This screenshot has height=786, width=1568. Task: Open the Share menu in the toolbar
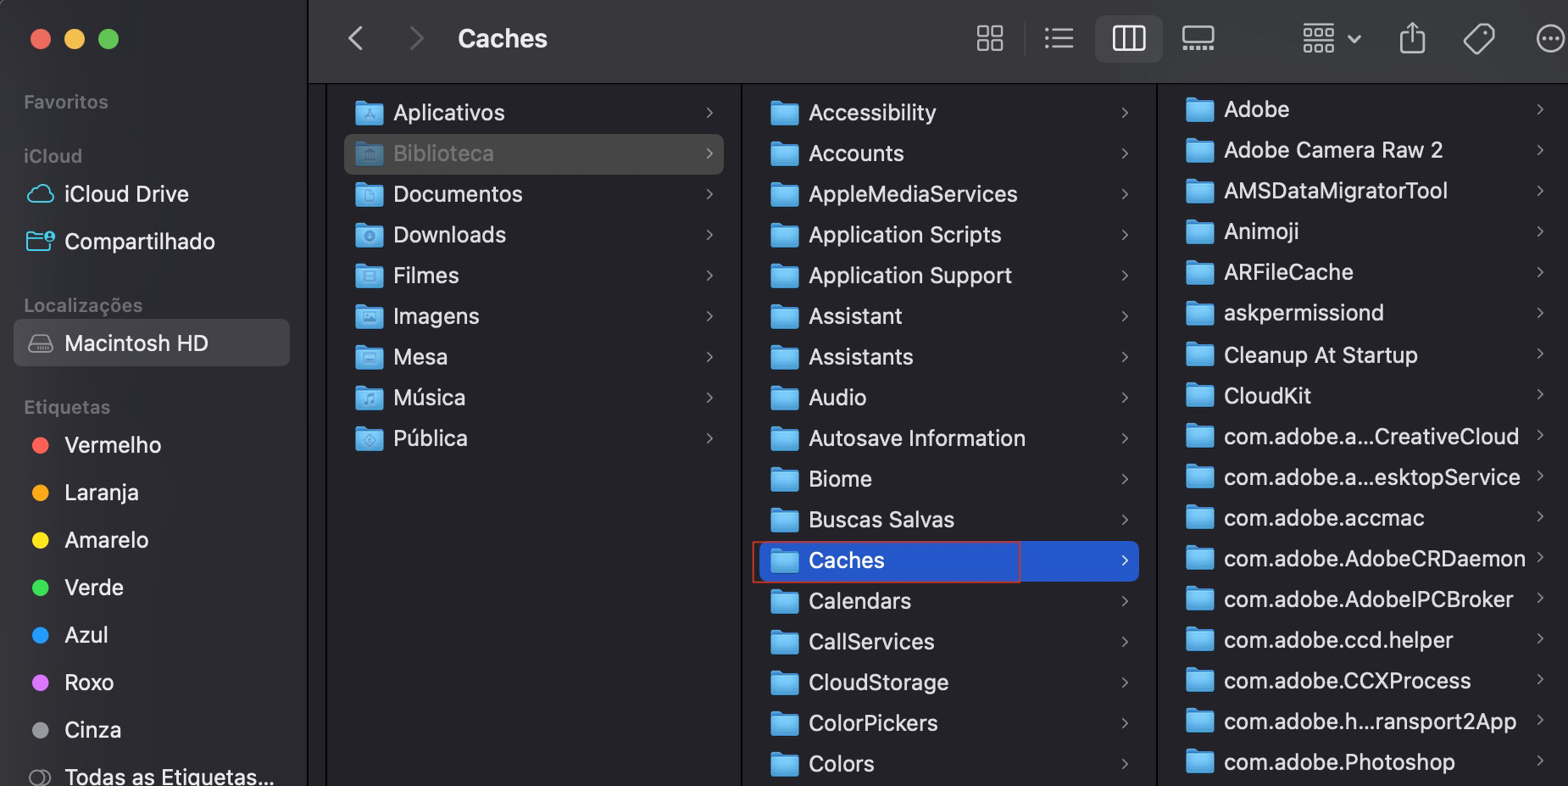[1412, 38]
